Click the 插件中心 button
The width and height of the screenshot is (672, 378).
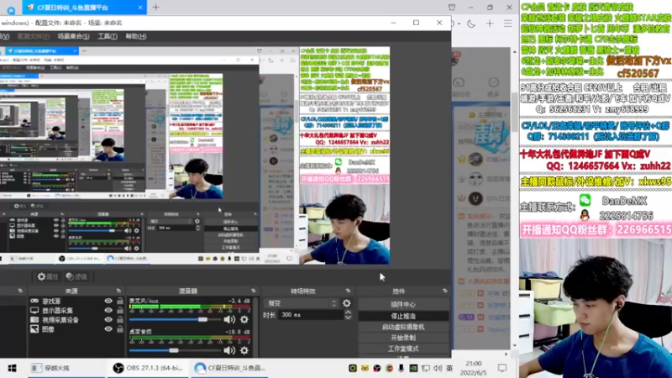(403, 304)
